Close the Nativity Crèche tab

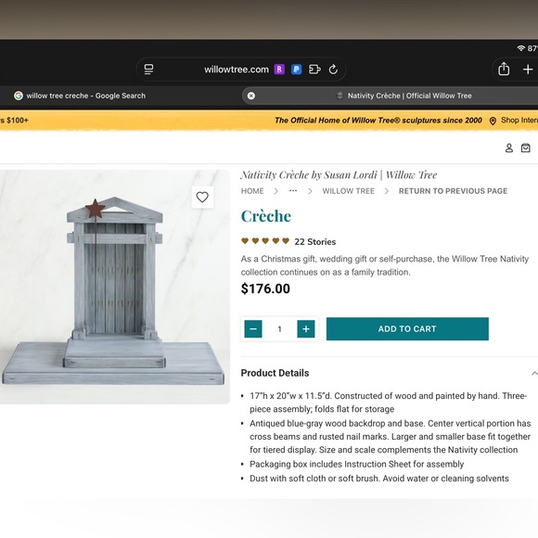pos(251,96)
